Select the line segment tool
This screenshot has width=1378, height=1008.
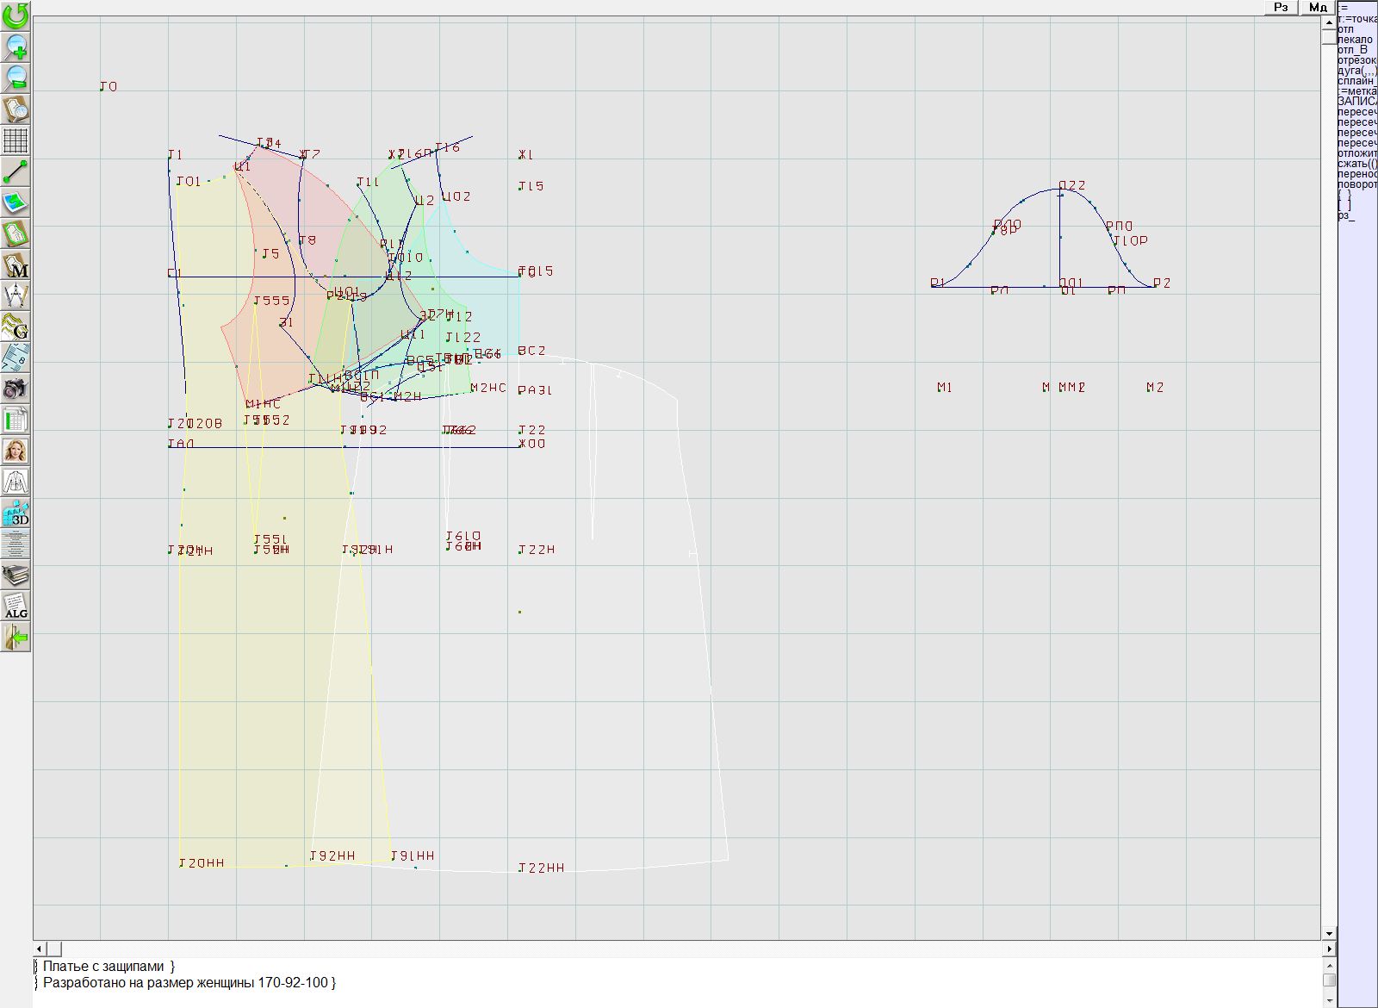pyautogui.click(x=16, y=171)
